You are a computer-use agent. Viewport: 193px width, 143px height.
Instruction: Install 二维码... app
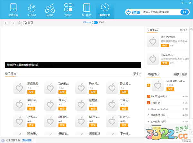124,109
